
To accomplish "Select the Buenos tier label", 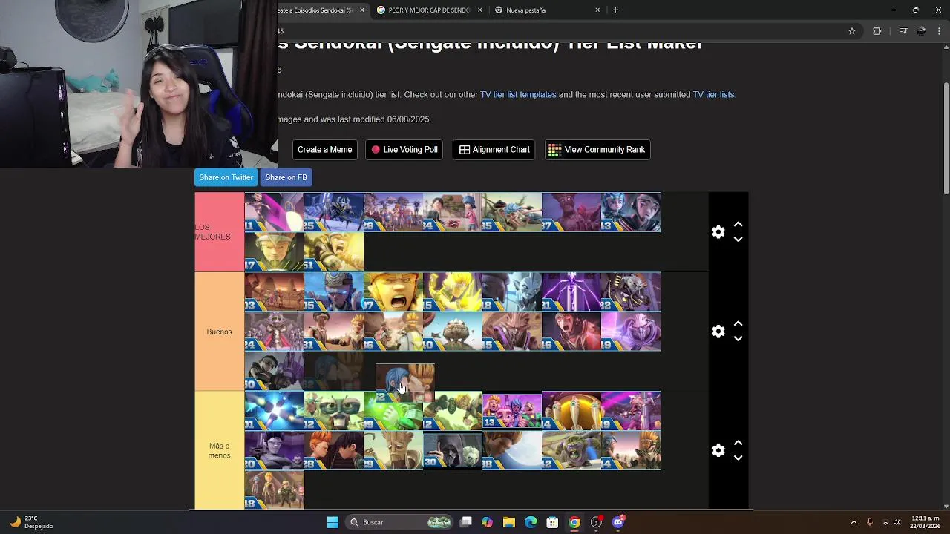I will tap(219, 332).
